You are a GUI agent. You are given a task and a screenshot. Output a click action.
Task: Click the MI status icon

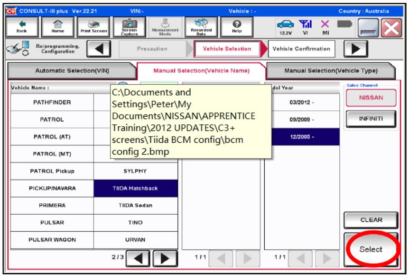[325, 27]
